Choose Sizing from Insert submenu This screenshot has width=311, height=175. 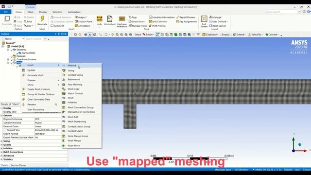[x=82, y=70]
